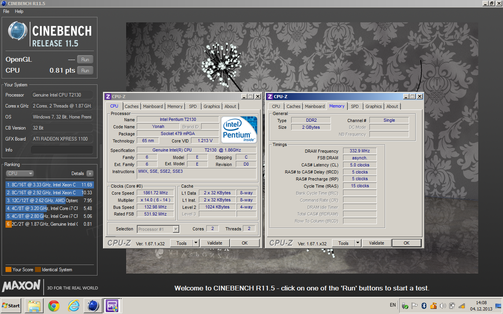Open Caches tab in right CPU-Z window
The width and height of the screenshot is (503, 314).
click(x=294, y=106)
